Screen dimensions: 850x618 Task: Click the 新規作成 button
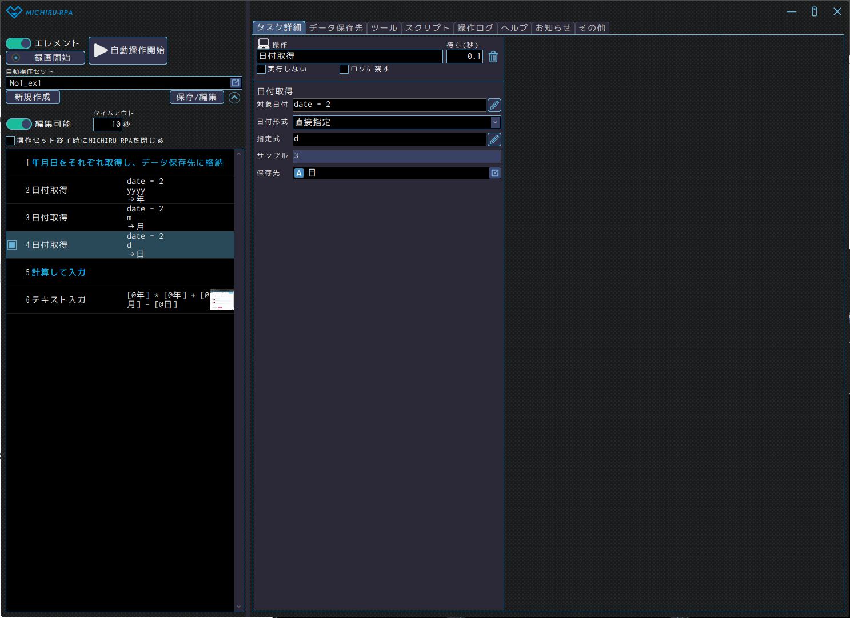coord(33,97)
